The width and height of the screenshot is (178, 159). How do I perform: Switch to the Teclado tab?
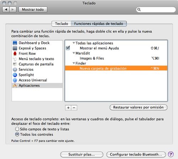62,24
